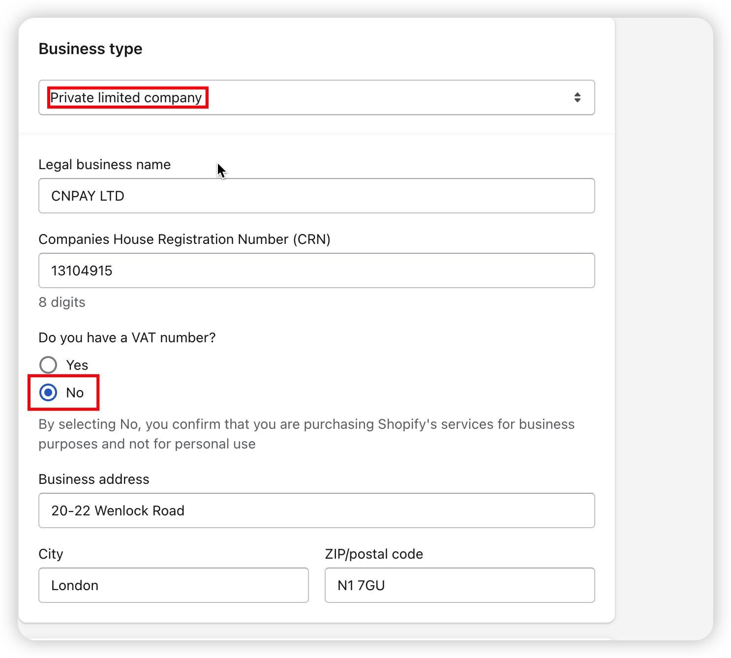Click the N1 7GU postal code entry
The height and width of the screenshot is (658, 731).
pos(459,585)
